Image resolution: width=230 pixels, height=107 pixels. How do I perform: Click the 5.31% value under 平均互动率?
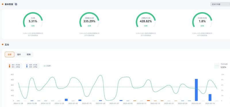click(223, 67)
